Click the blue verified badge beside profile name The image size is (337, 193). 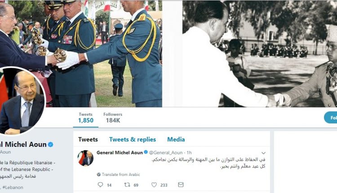pyautogui.click(x=50, y=145)
